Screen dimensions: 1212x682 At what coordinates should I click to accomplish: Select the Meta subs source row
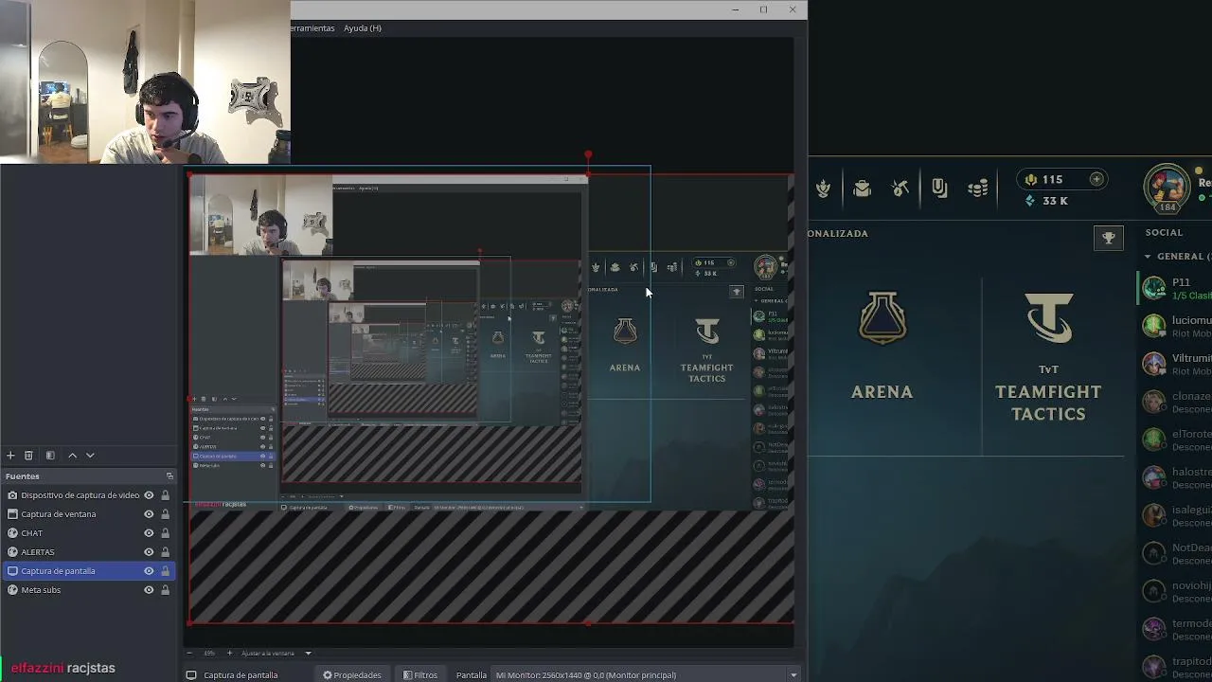coord(88,590)
